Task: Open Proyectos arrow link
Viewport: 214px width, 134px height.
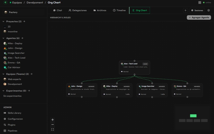Action: click(x=24, y=21)
